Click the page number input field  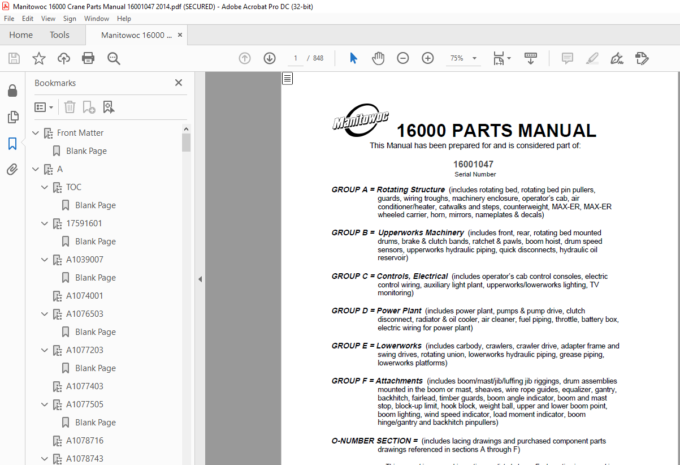click(295, 58)
